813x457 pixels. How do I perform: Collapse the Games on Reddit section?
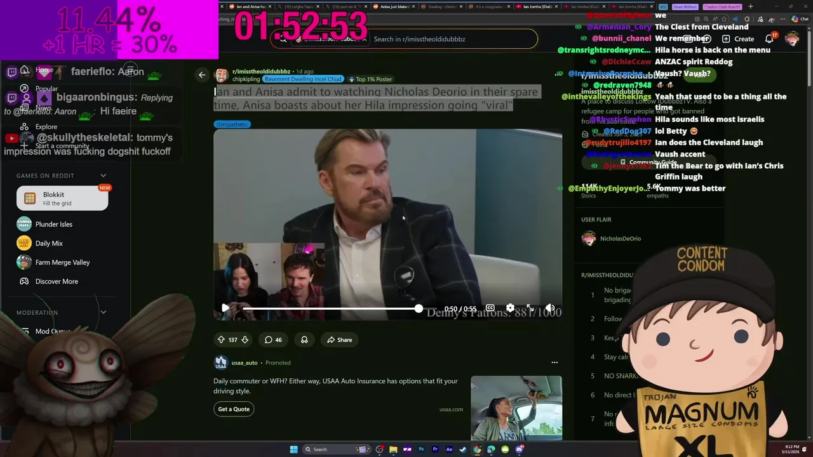(104, 175)
